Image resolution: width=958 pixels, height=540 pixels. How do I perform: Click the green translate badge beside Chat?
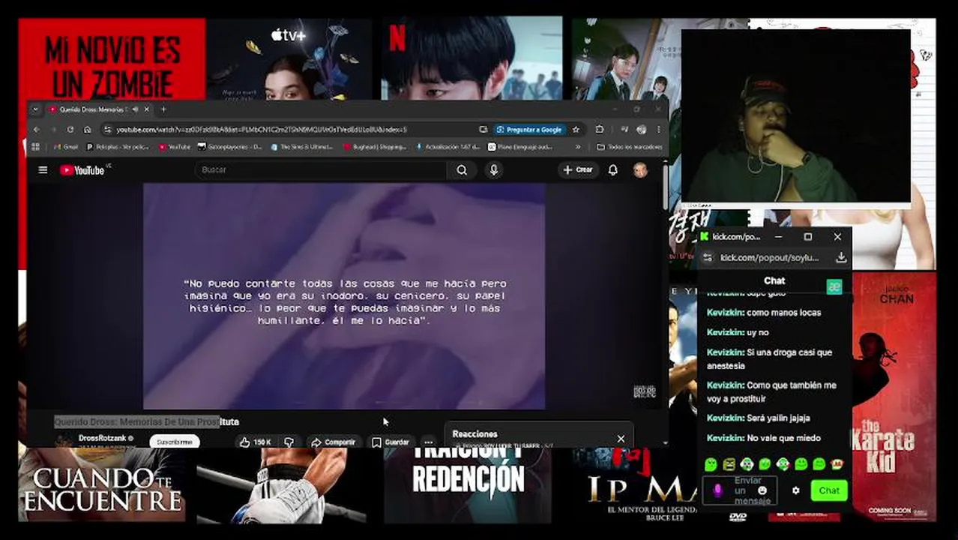point(834,286)
